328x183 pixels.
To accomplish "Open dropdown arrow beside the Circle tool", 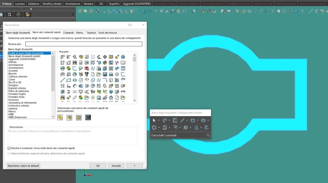I will coord(159,127).
